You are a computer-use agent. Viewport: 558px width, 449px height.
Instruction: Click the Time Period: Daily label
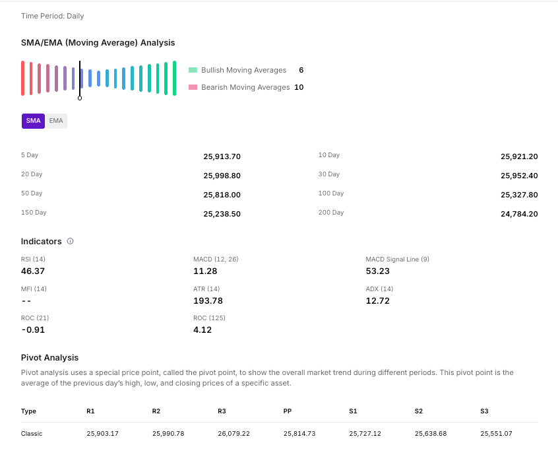[x=52, y=16]
